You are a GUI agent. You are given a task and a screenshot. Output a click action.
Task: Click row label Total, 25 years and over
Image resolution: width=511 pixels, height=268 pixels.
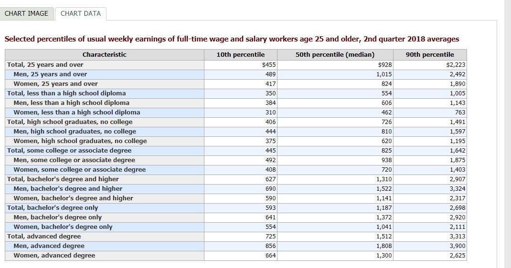[x=45, y=65]
